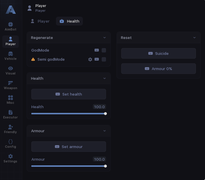Collapse the Reset panel chevron
Viewport: 205px width, 180px height.
tap(194, 38)
